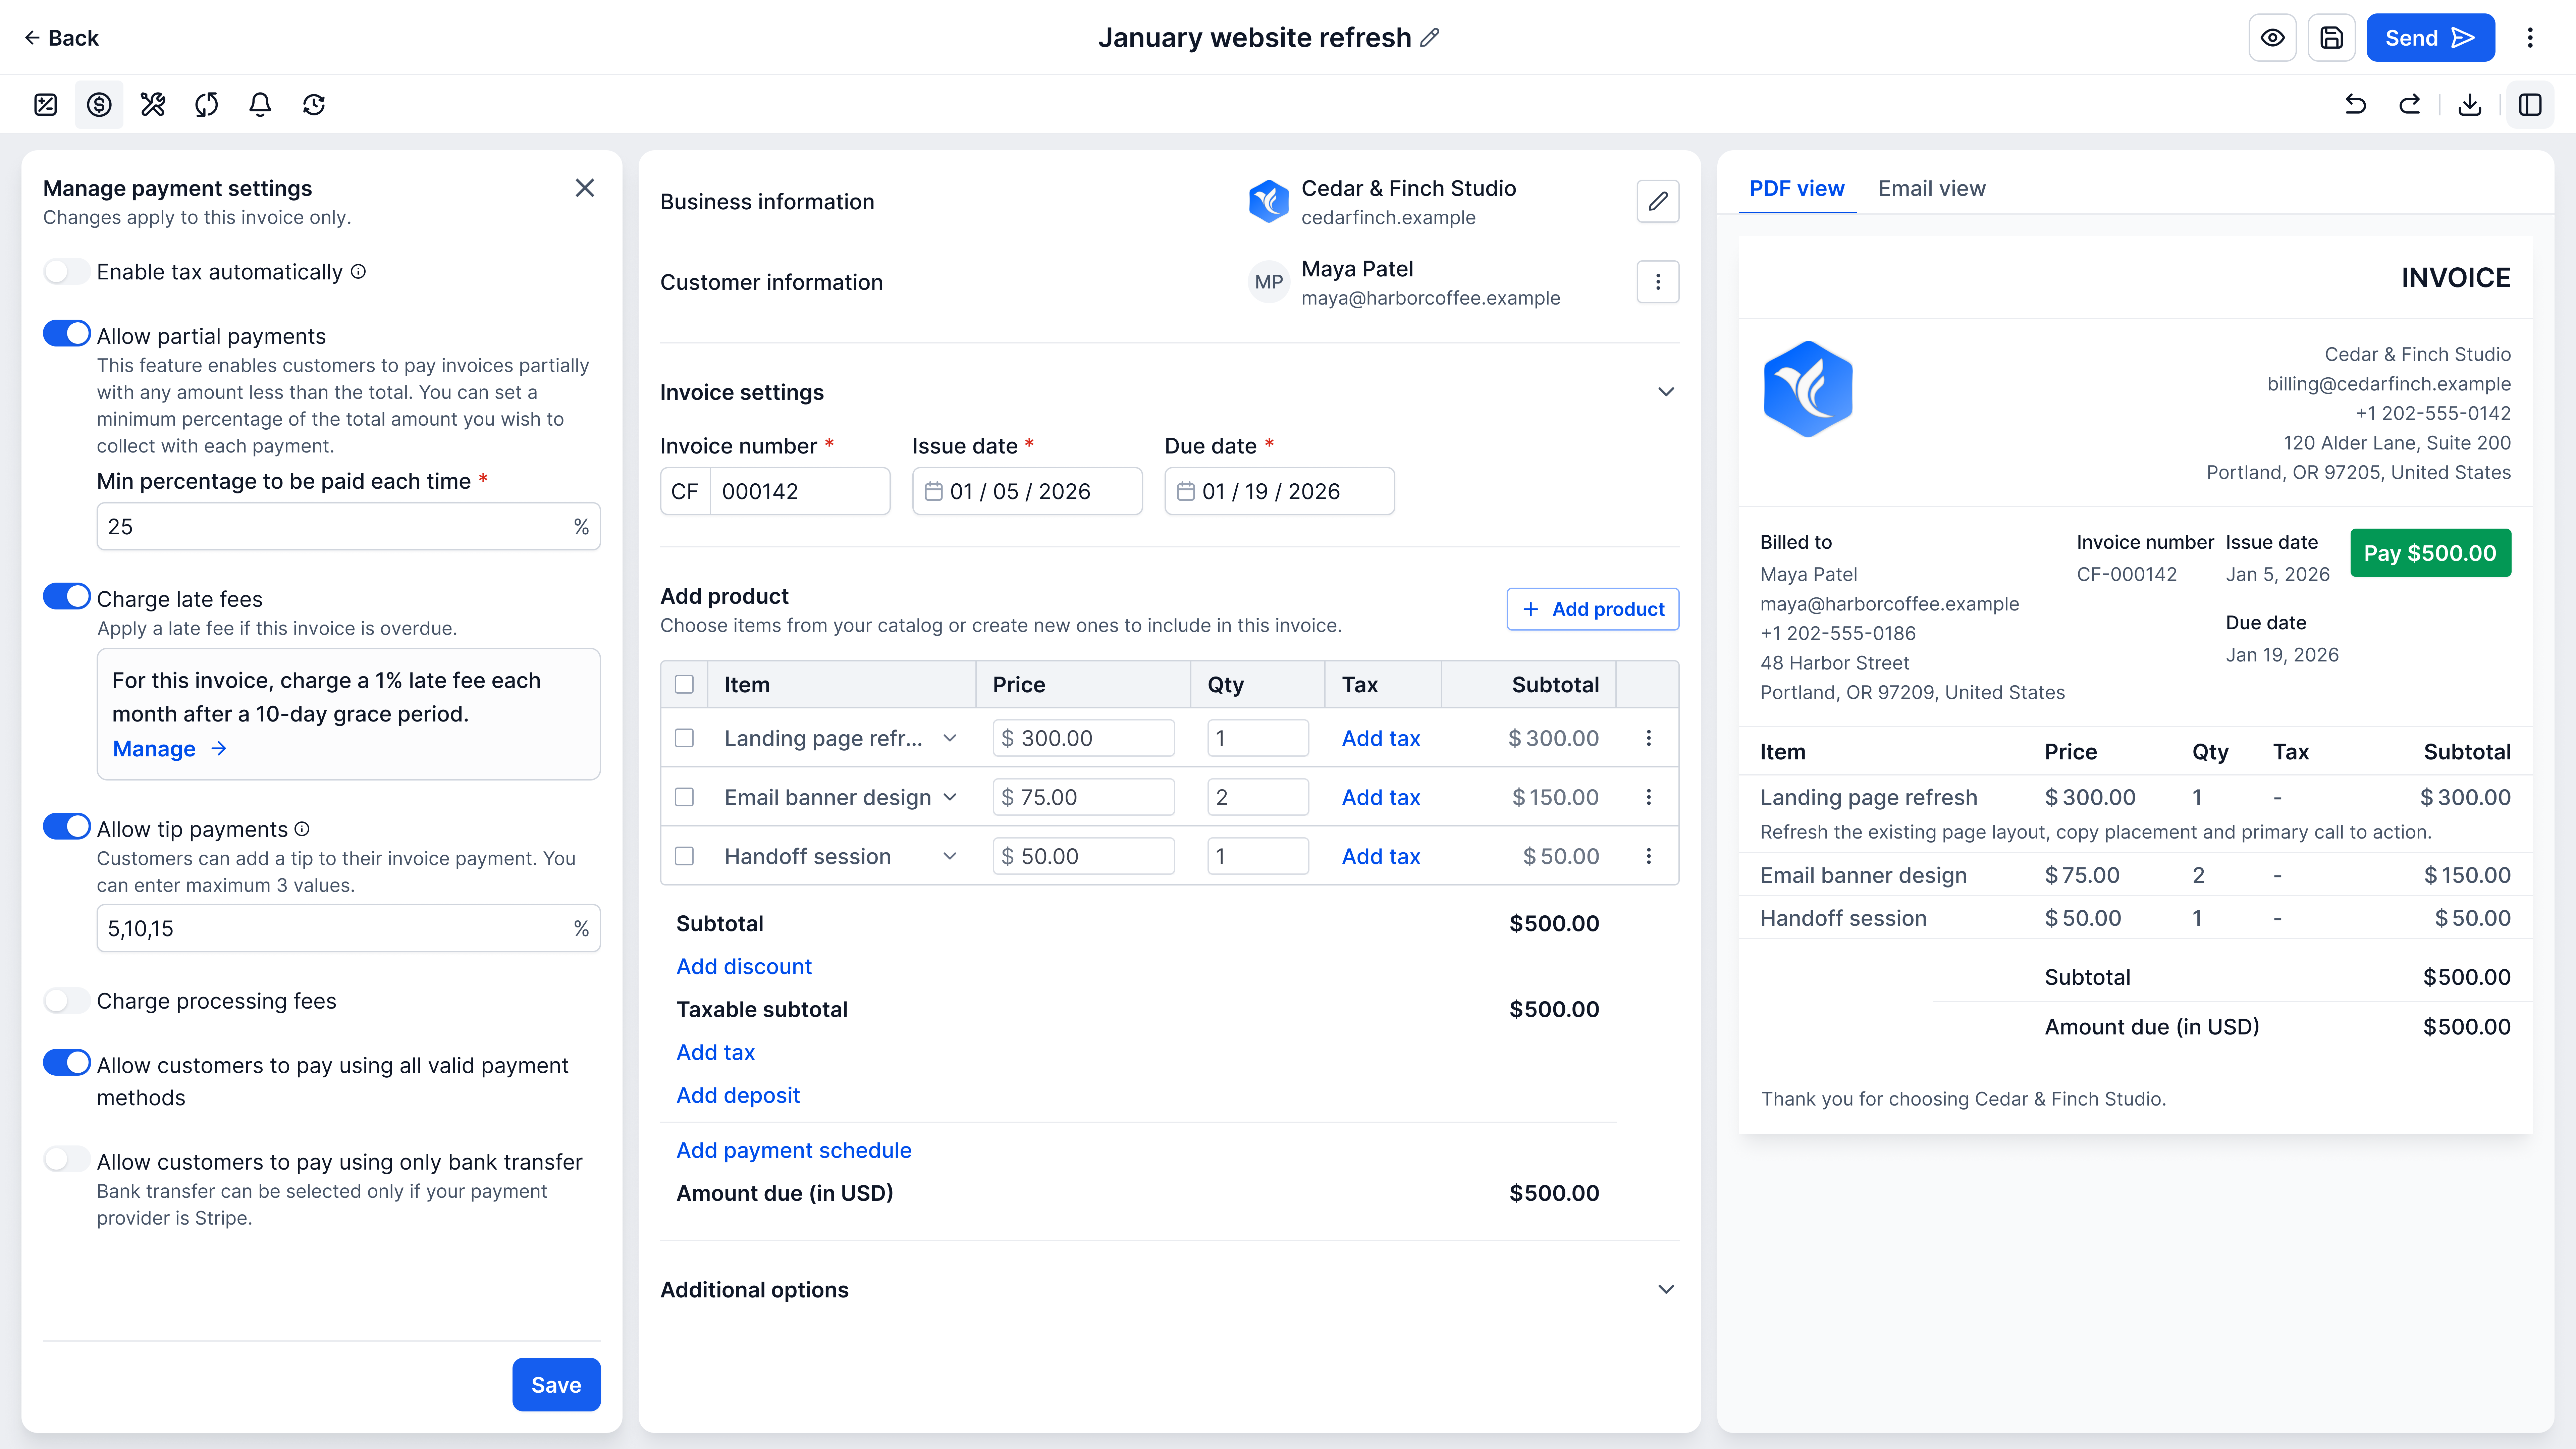Open Manage late fee link
The height and width of the screenshot is (1449, 2576).
click(x=170, y=749)
